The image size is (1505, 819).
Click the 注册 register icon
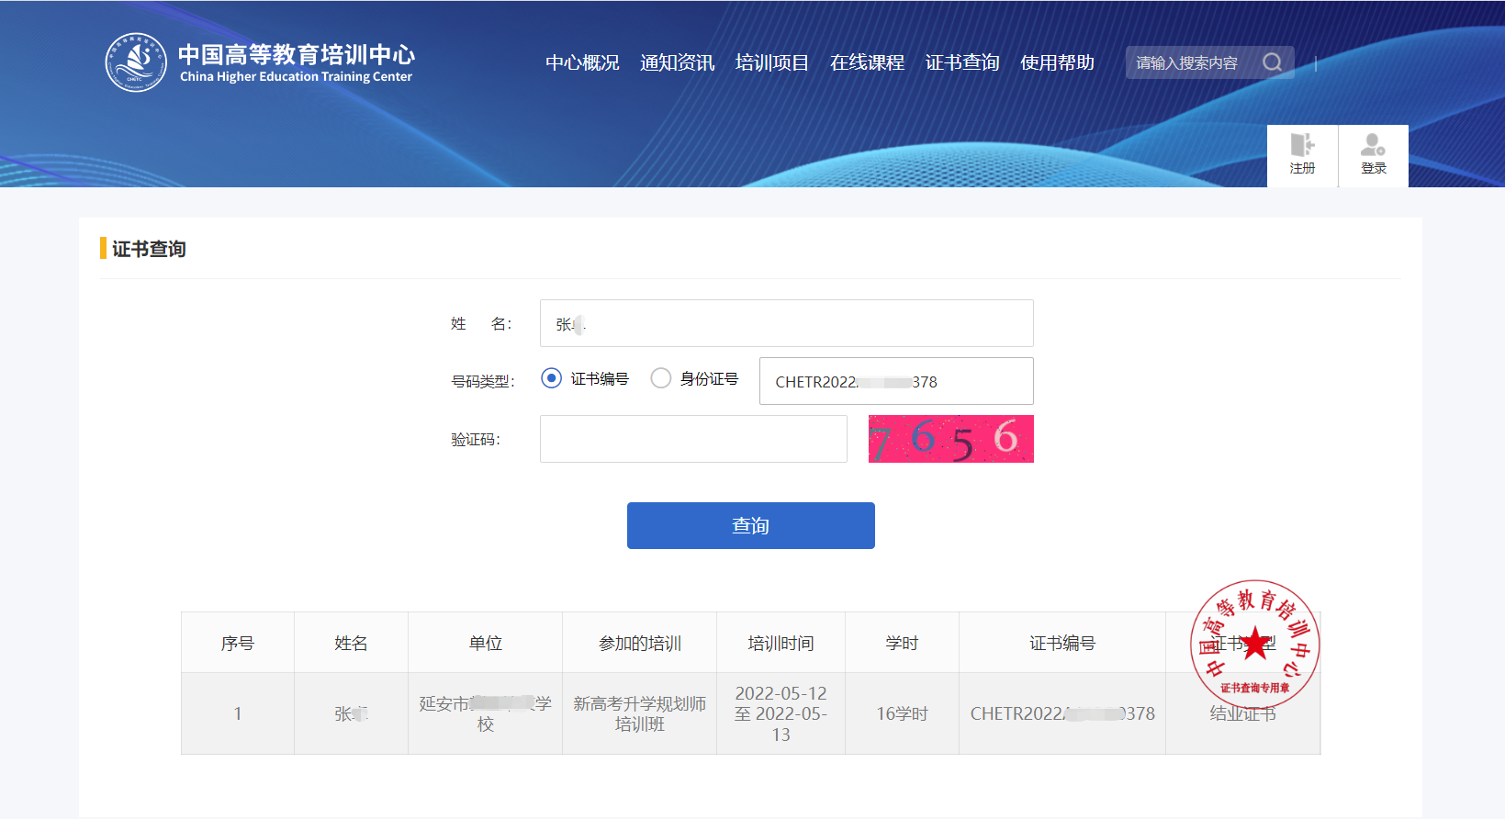tap(1302, 155)
